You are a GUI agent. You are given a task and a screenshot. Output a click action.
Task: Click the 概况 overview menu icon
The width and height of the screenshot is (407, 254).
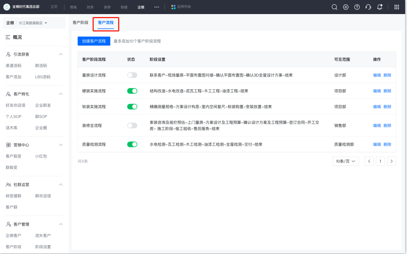point(8,37)
